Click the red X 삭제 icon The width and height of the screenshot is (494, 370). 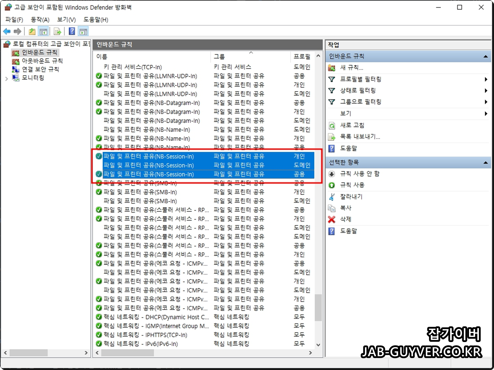coord(332,219)
